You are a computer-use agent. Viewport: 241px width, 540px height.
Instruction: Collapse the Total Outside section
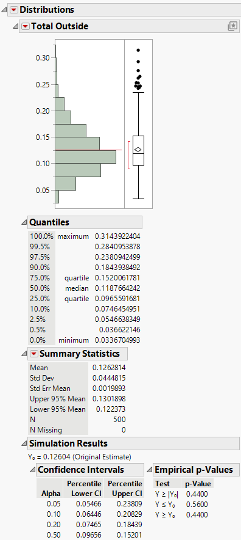pos(15,26)
